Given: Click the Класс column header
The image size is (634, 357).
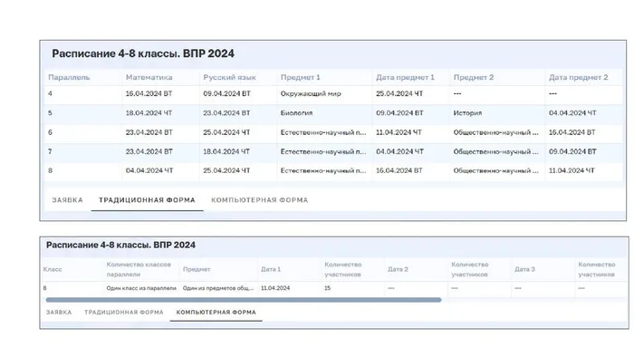Looking at the screenshot, I should coord(53,269).
